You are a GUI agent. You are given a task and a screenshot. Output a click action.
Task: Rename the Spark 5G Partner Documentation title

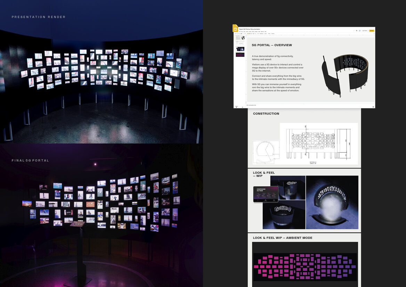tap(249, 29)
